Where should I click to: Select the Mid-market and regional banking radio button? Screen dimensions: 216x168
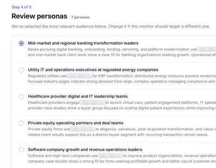21,43
